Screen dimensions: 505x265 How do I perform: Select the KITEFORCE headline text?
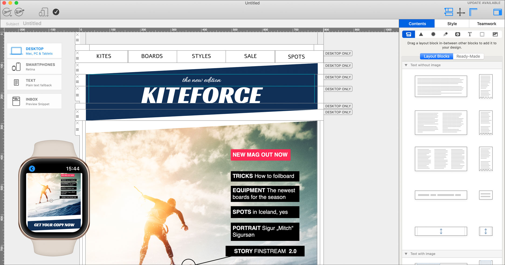202,95
